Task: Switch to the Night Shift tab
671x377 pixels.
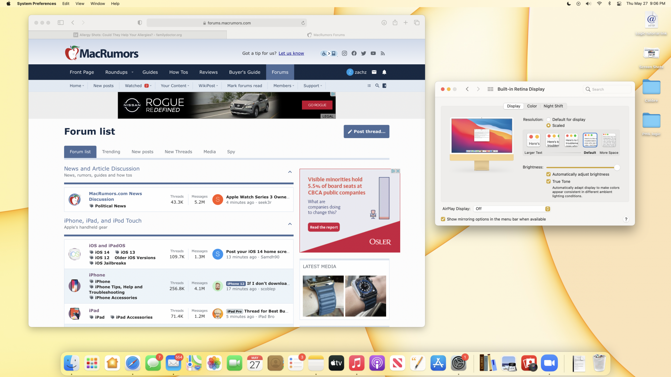Action: click(x=553, y=106)
